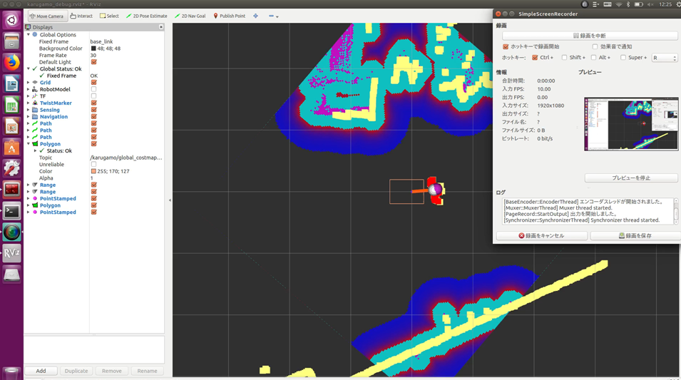Activate the Publish Point tool
Image resolution: width=681 pixels, height=380 pixels.
point(230,16)
